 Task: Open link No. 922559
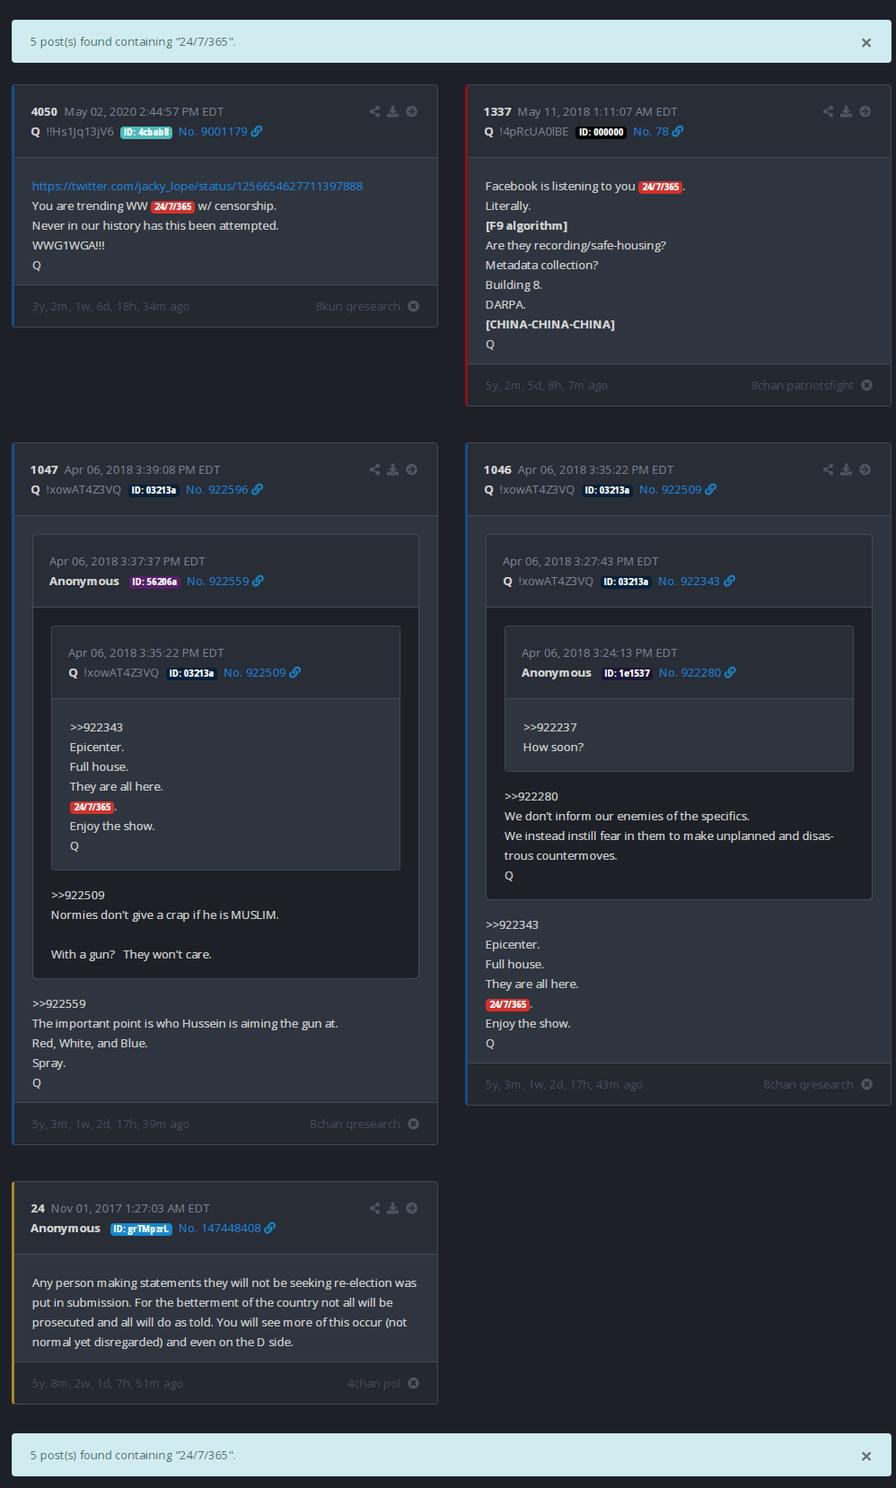[x=225, y=581]
